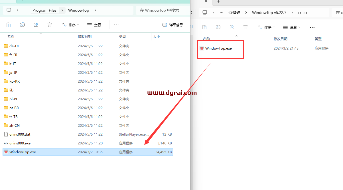
Task: Sort by 类型 column in left window
Action: [122, 36]
